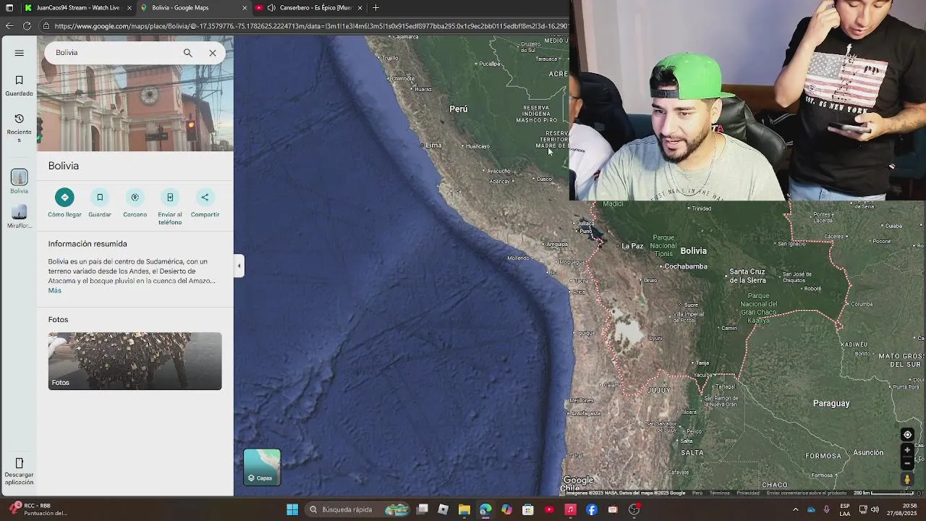Click the browser tab actions button
Image resolution: width=926 pixels, height=521 pixels.
click(9, 8)
